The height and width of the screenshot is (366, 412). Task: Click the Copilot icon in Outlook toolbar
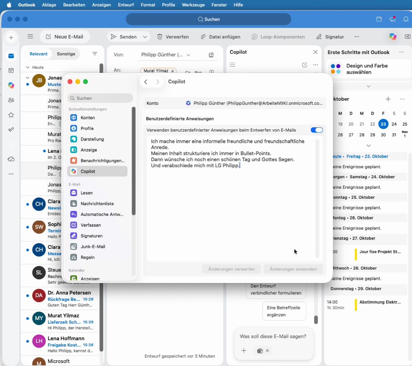pos(393,37)
